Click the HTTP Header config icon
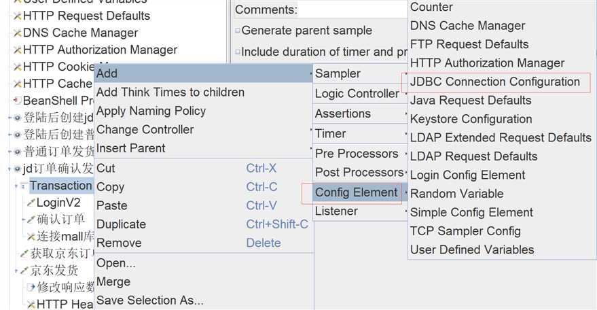This screenshot has height=310, width=597. [31, 305]
